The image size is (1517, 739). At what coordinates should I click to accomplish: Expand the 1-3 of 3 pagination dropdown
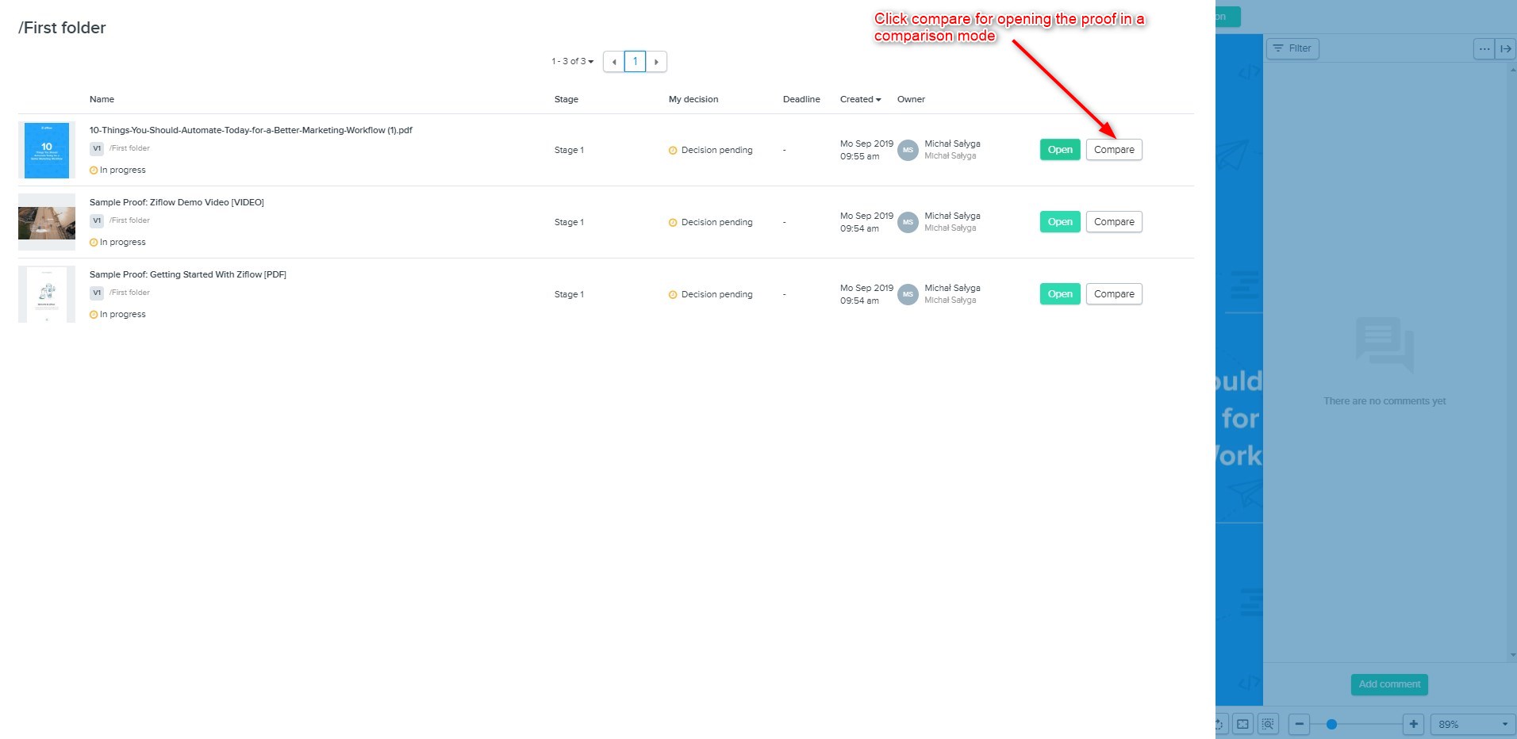pos(573,61)
